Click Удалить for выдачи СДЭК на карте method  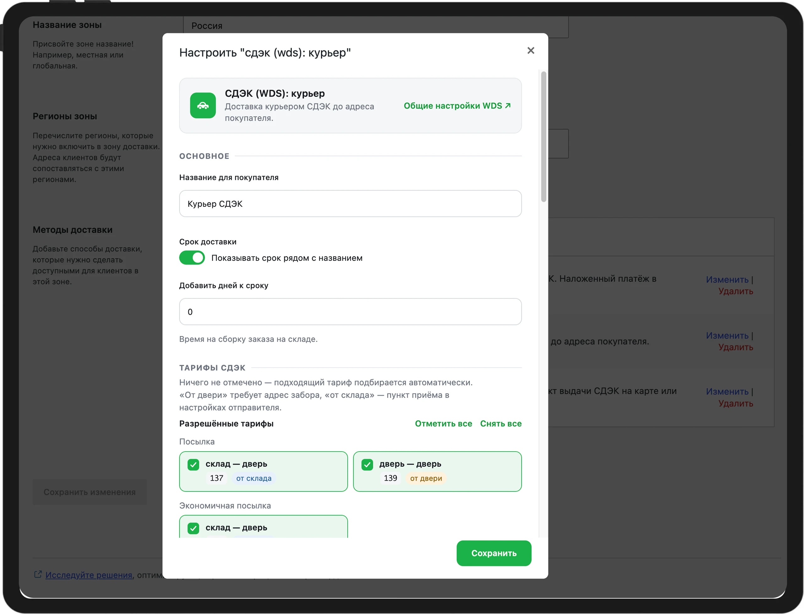tap(735, 403)
